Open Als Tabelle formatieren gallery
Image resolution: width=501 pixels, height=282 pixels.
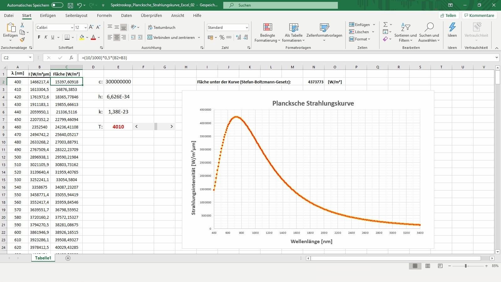293,33
